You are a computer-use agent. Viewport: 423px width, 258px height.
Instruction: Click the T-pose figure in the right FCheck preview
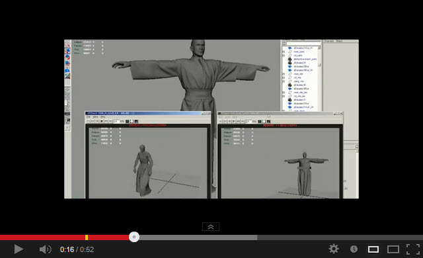305,173
